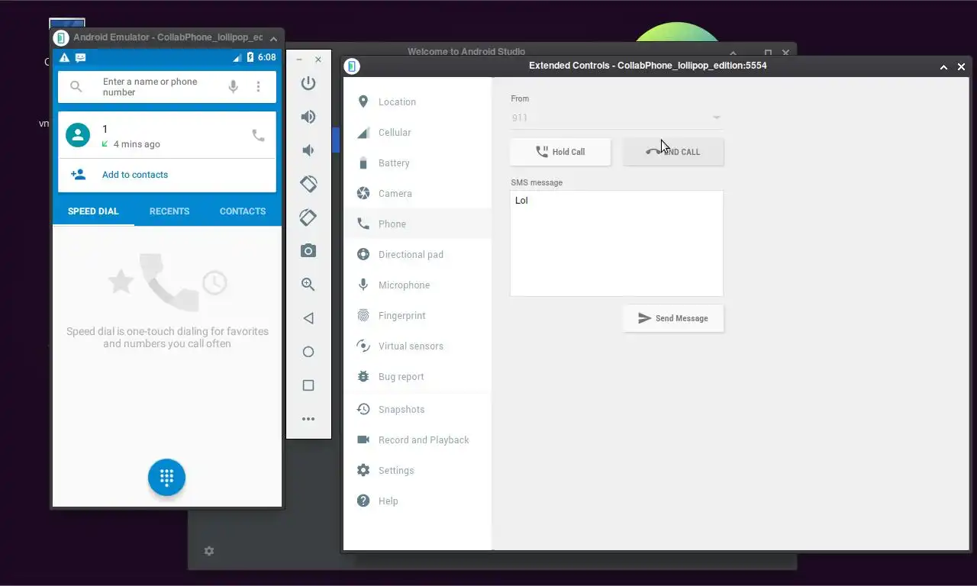
Task: Switch to RECENTS tab in dialer
Action: tap(169, 211)
